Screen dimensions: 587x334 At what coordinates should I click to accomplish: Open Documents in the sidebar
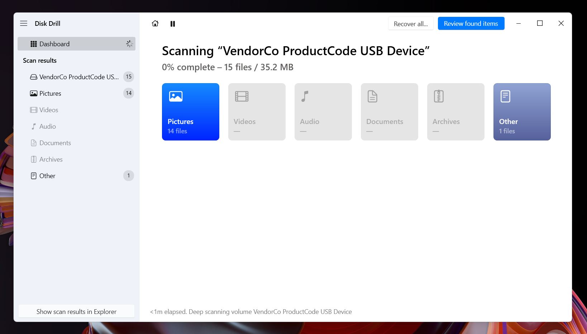76,143
